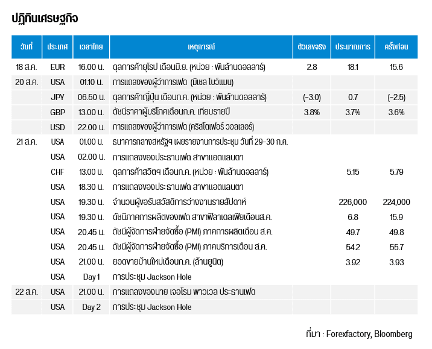Click the 226,000 forecast value

pyautogui.click(x=353, y=202)
